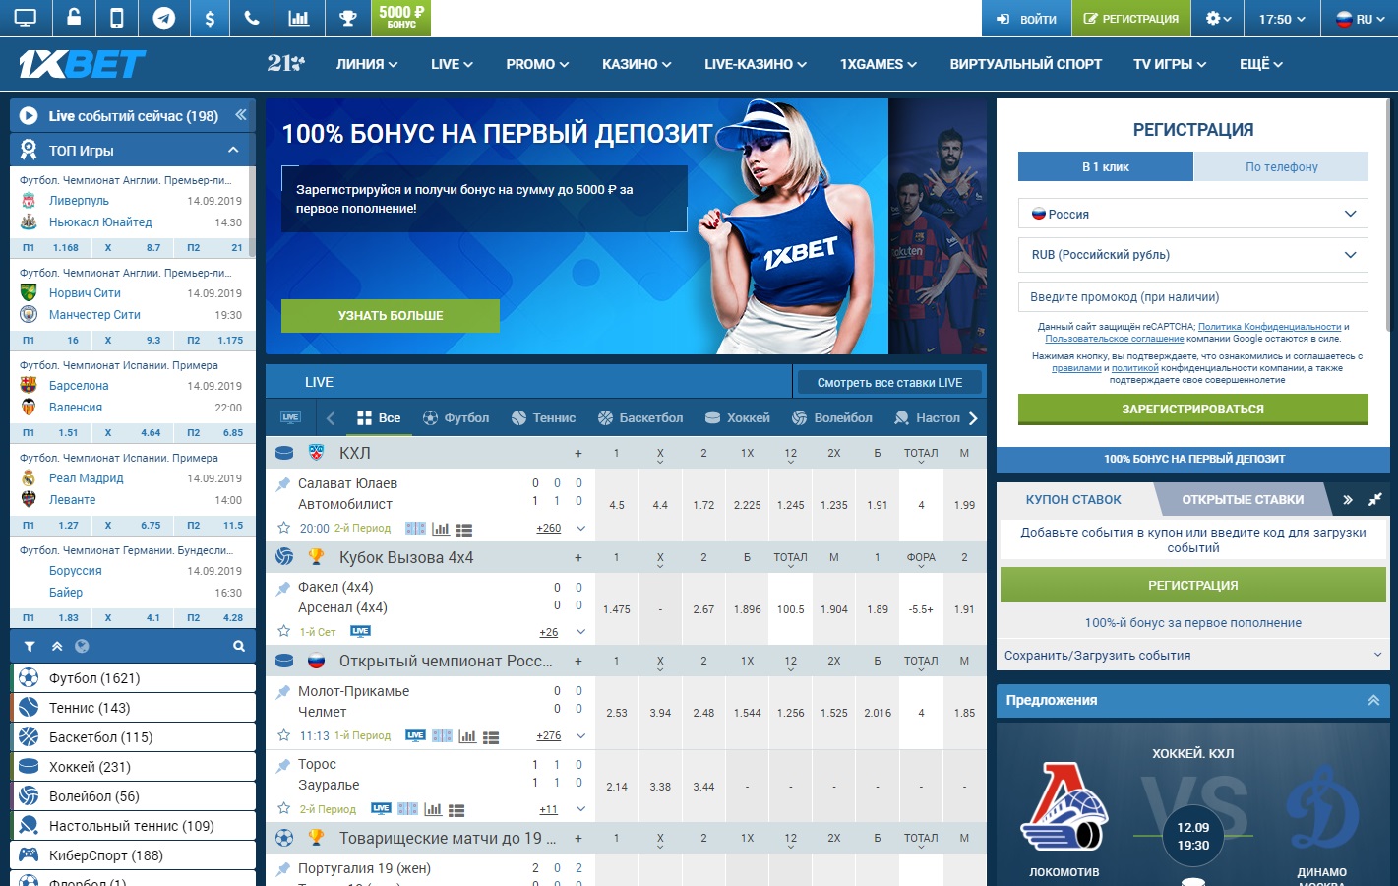Expand Сохранить/Загрузить события section
Viewport: 1398px width, 886px height.
click(1192, 654)
